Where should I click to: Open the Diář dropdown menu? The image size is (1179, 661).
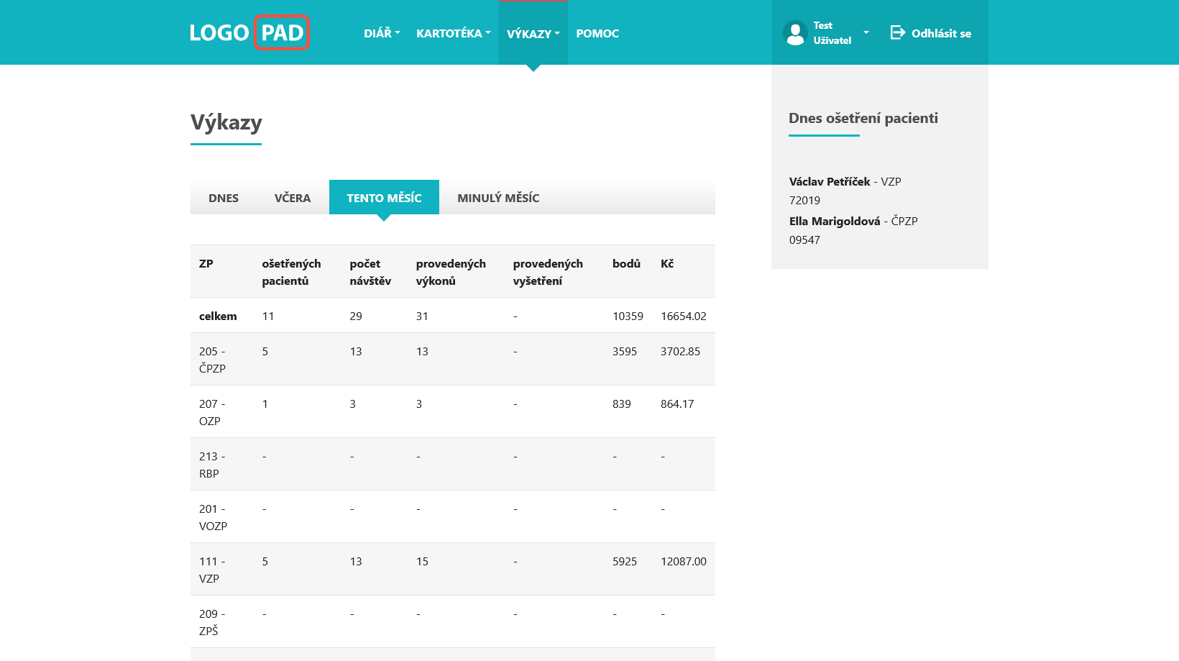pyautogui.click(x=382, y=33)
